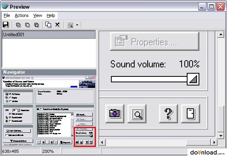
Task: Click the red-framed area in Navigator thumbnail
Action: pos(85,137)
